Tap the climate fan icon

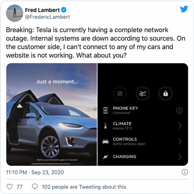pos(120,93)
